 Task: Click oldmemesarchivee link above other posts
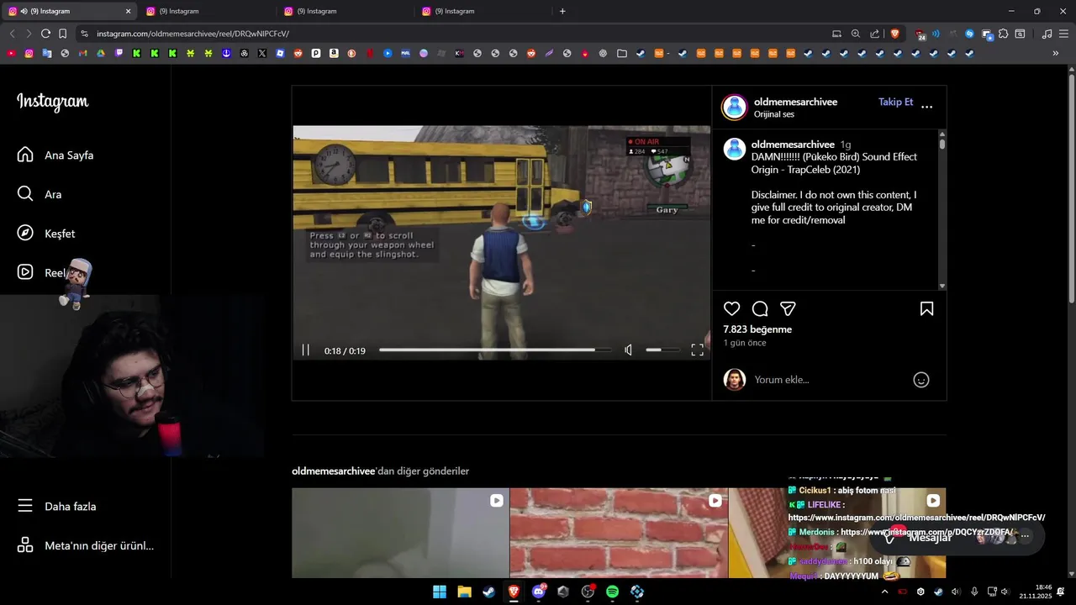click(333, 471)
